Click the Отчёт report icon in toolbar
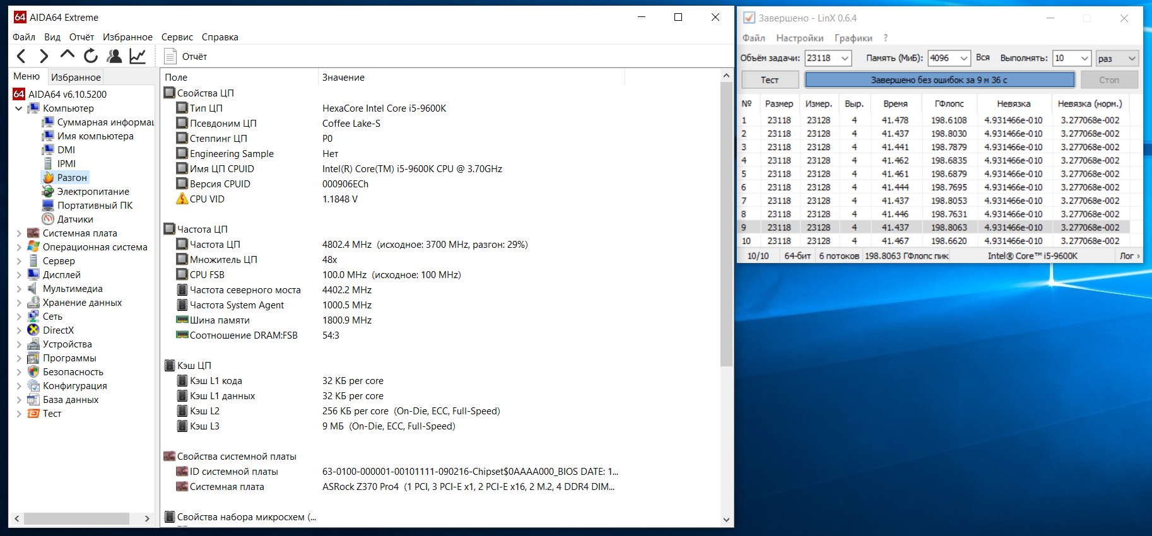Viewport: 1152px width, 536px height. coord(170,56)
